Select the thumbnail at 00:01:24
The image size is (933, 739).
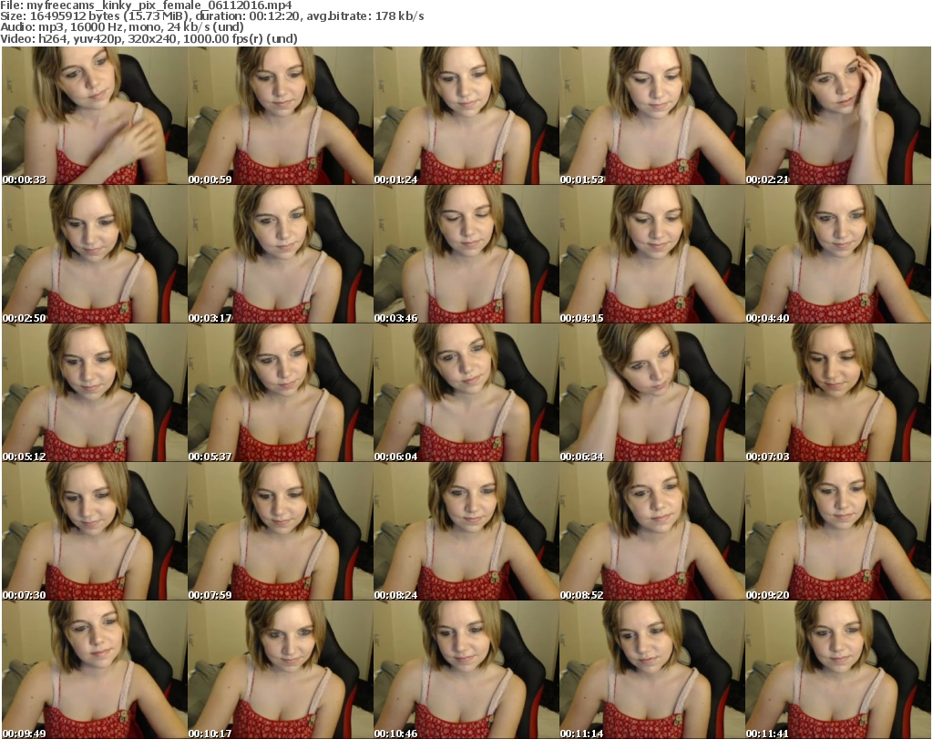pos(466,116)
